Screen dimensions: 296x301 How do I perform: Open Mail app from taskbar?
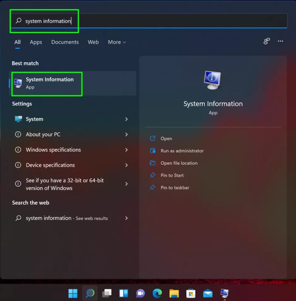[208, 293]
